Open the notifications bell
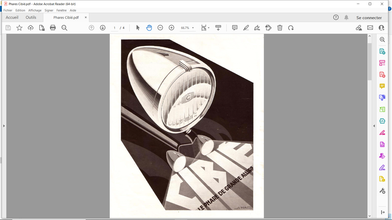Image resolution: width=392 pixels, height=220 pixels. 346,17
